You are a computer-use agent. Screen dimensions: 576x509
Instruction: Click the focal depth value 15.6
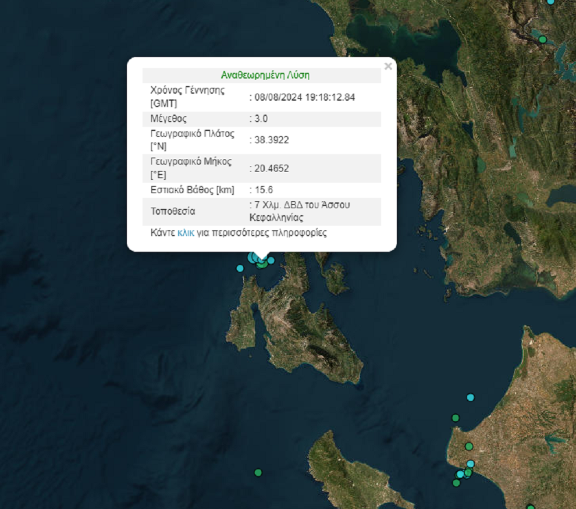[263, 190]
